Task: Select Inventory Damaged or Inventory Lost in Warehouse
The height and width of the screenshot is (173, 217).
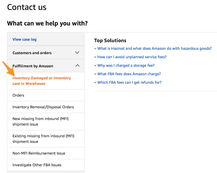Action: click(42, 81)
